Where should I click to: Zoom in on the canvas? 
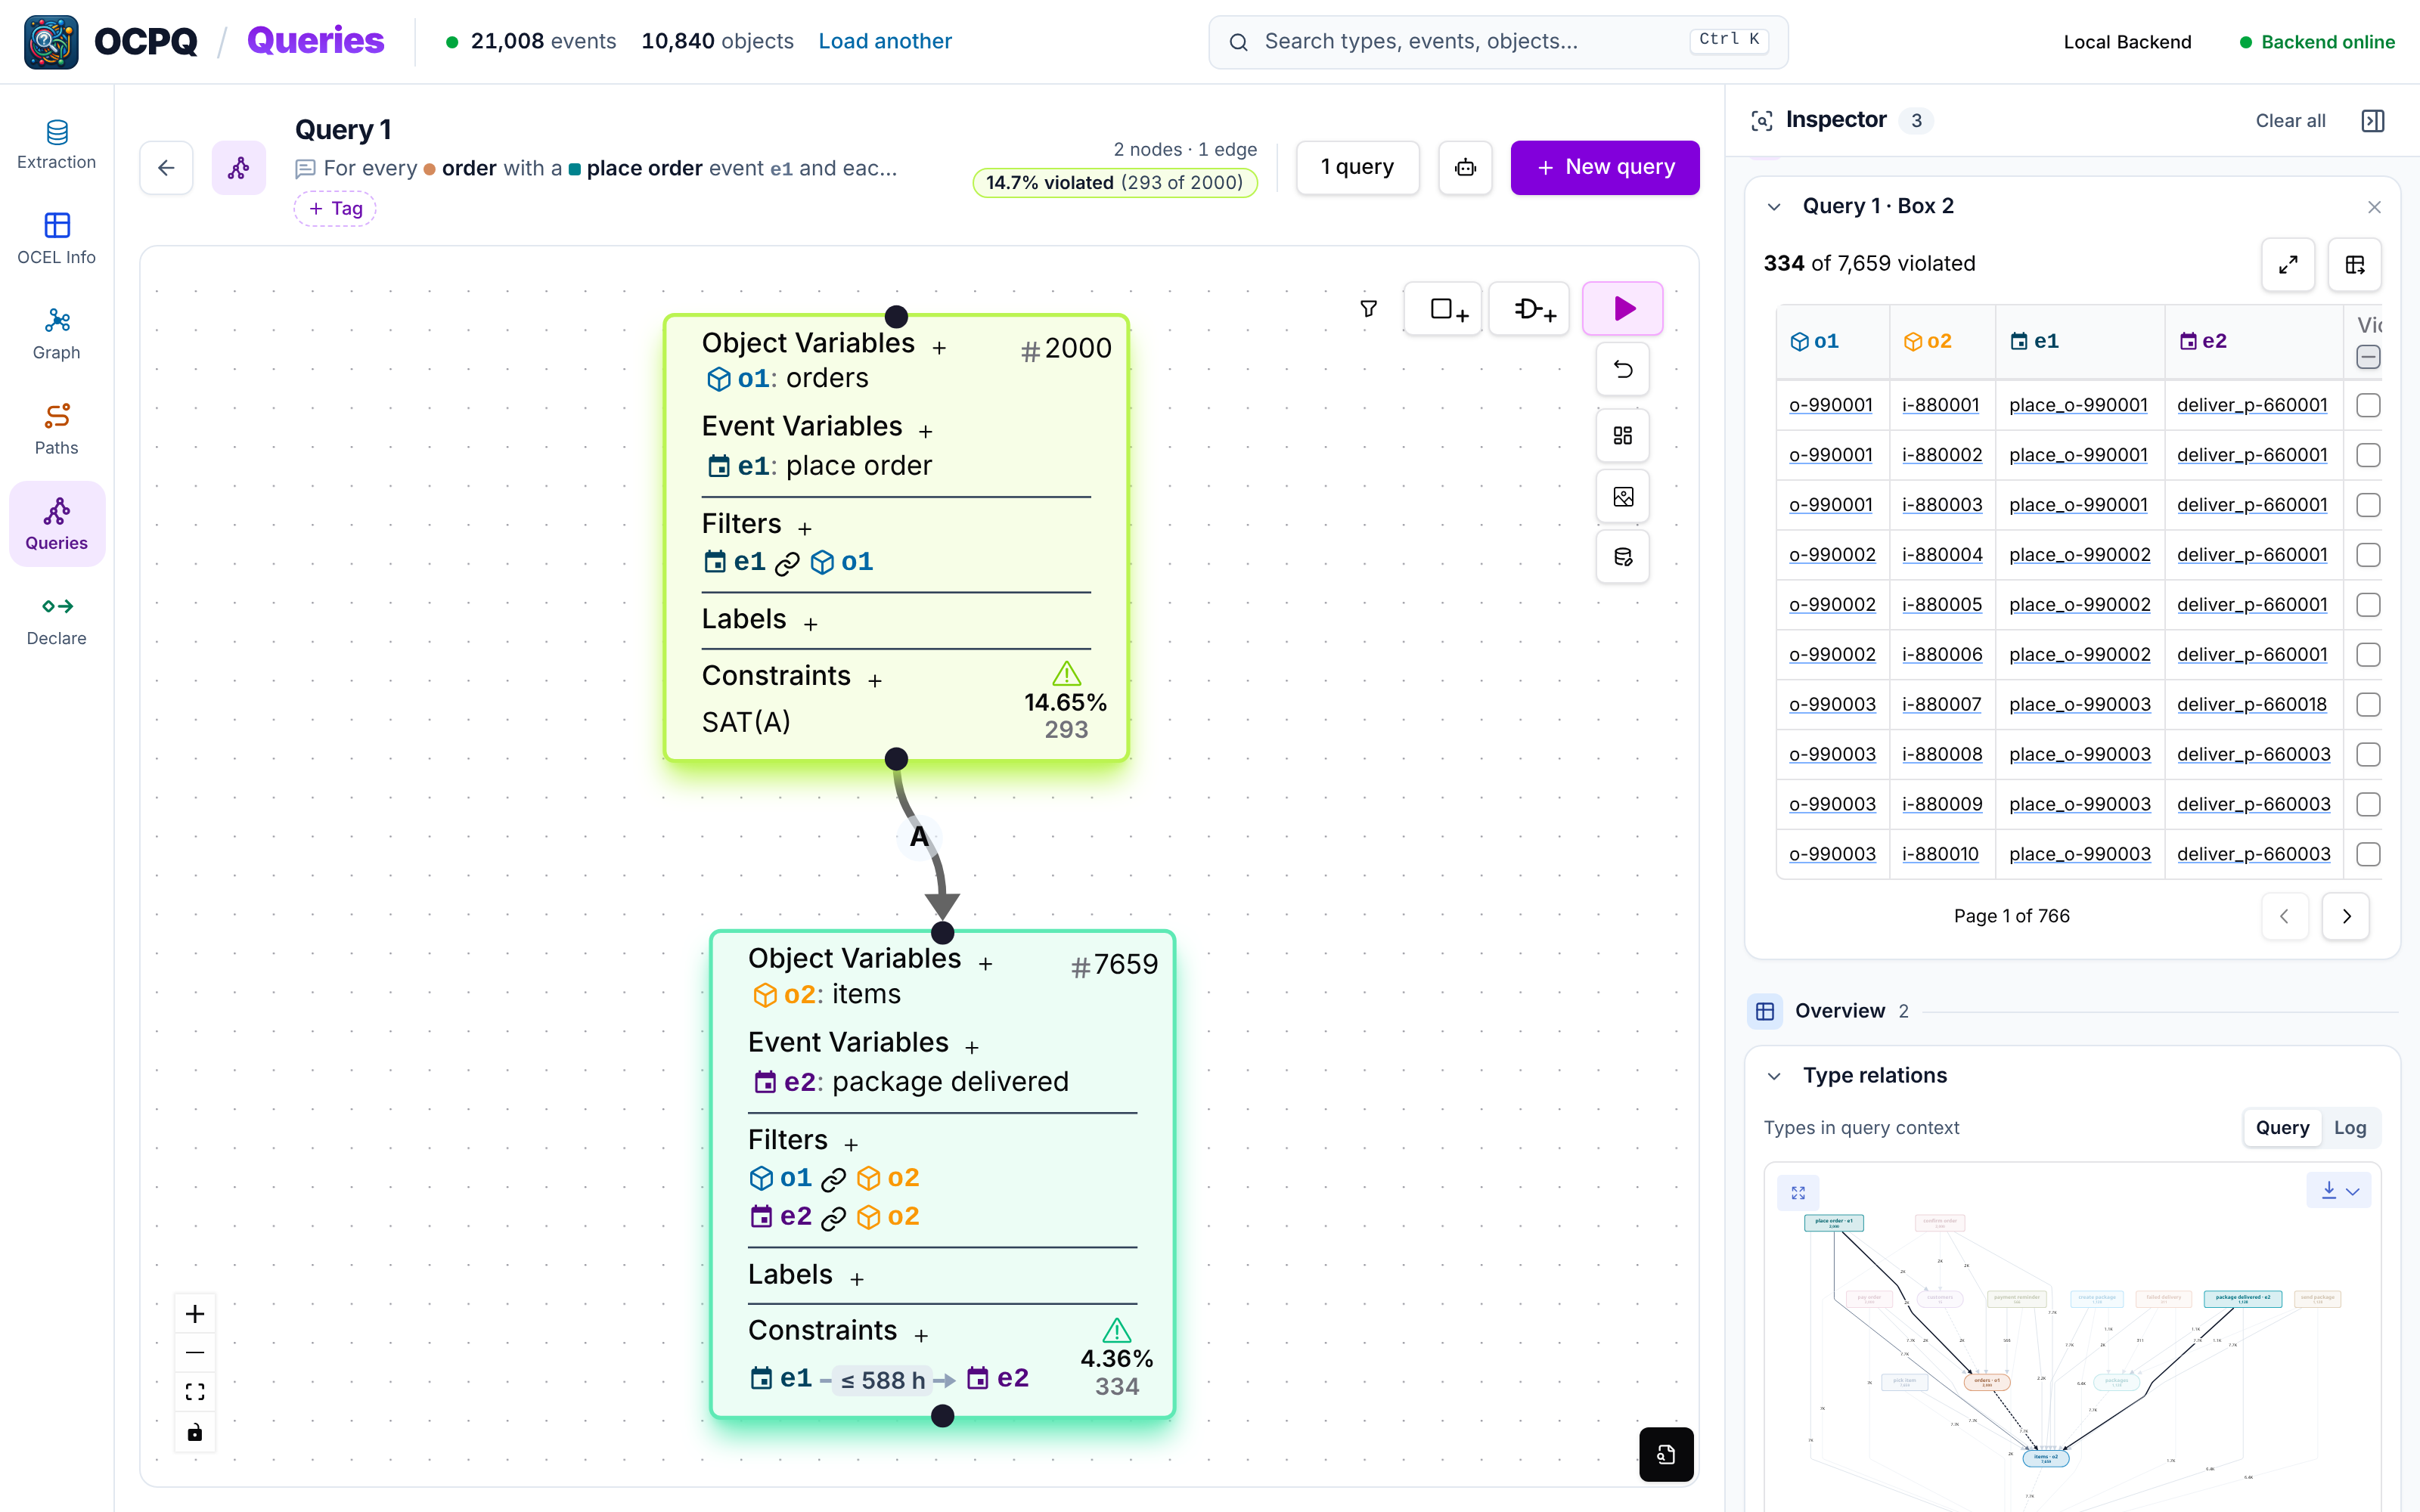(195, 1314)
